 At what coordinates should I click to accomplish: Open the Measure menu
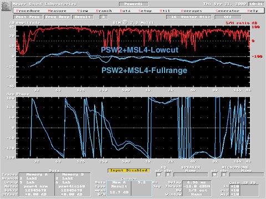click(x=57, y=11)
